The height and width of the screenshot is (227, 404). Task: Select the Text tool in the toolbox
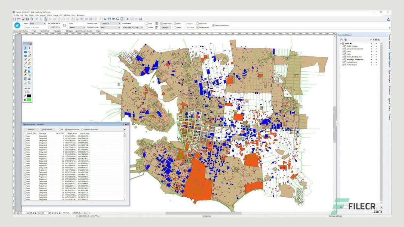pos(29,47)
